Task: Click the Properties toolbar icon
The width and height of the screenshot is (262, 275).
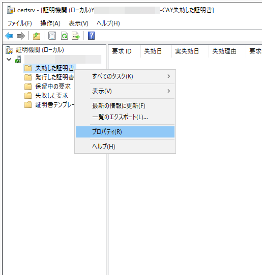Action: [52, 36]
